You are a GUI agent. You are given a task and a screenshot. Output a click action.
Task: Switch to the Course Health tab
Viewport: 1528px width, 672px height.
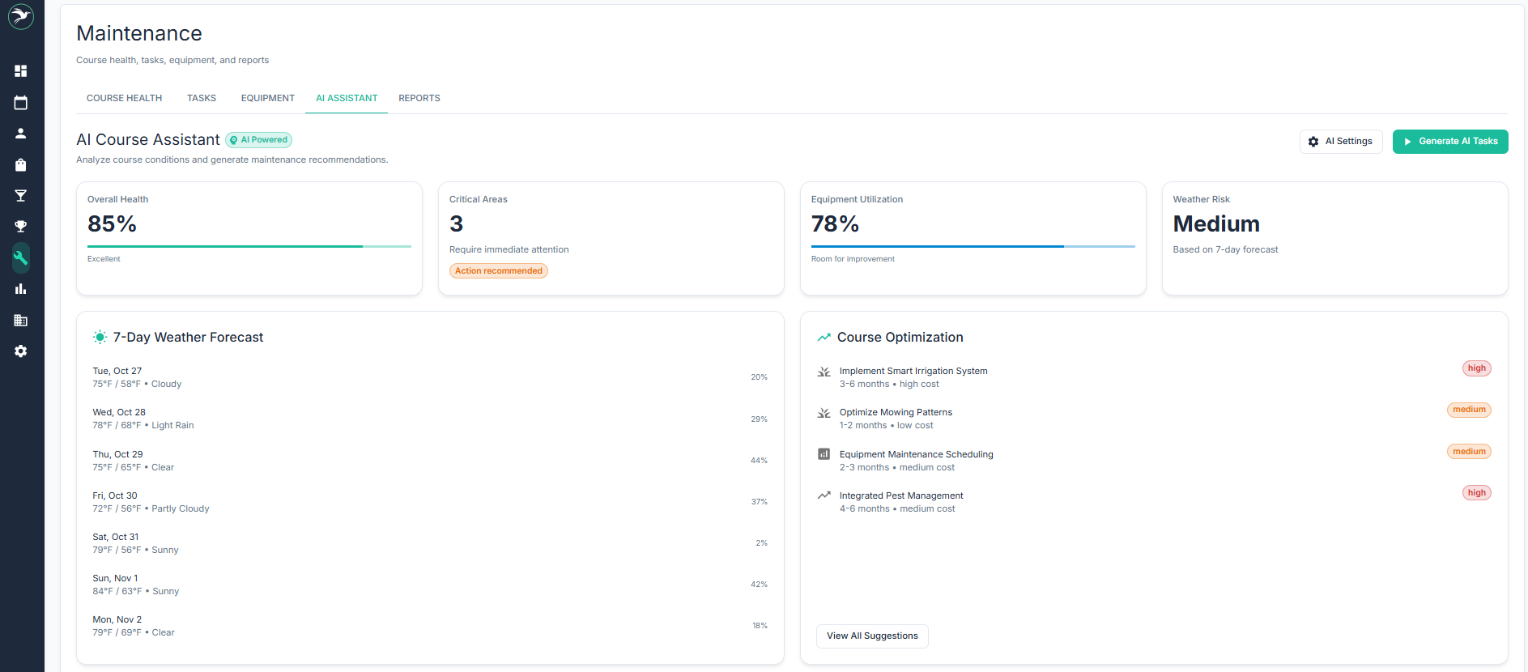tap(124, 98)
